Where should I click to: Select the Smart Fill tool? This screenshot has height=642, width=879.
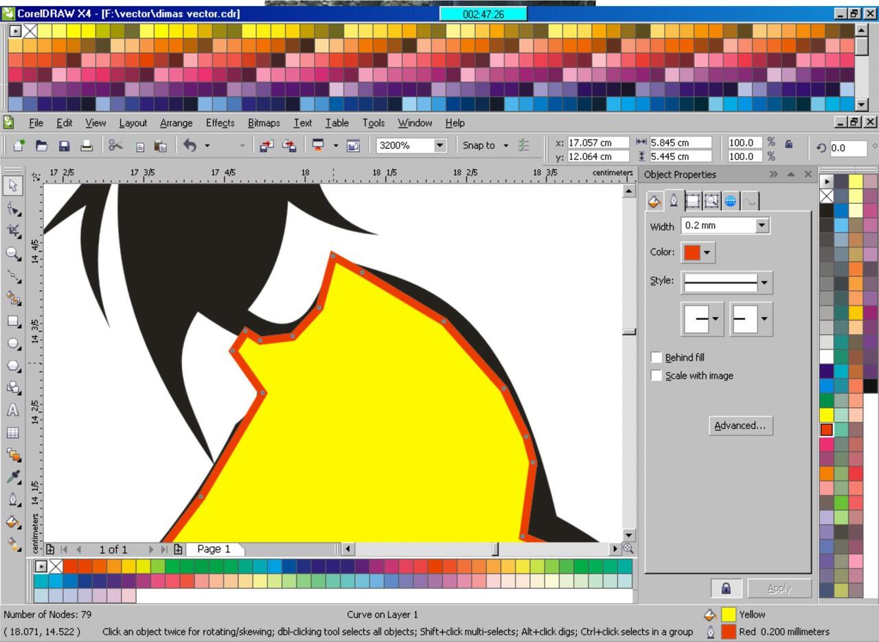click(x=13, y=298)
